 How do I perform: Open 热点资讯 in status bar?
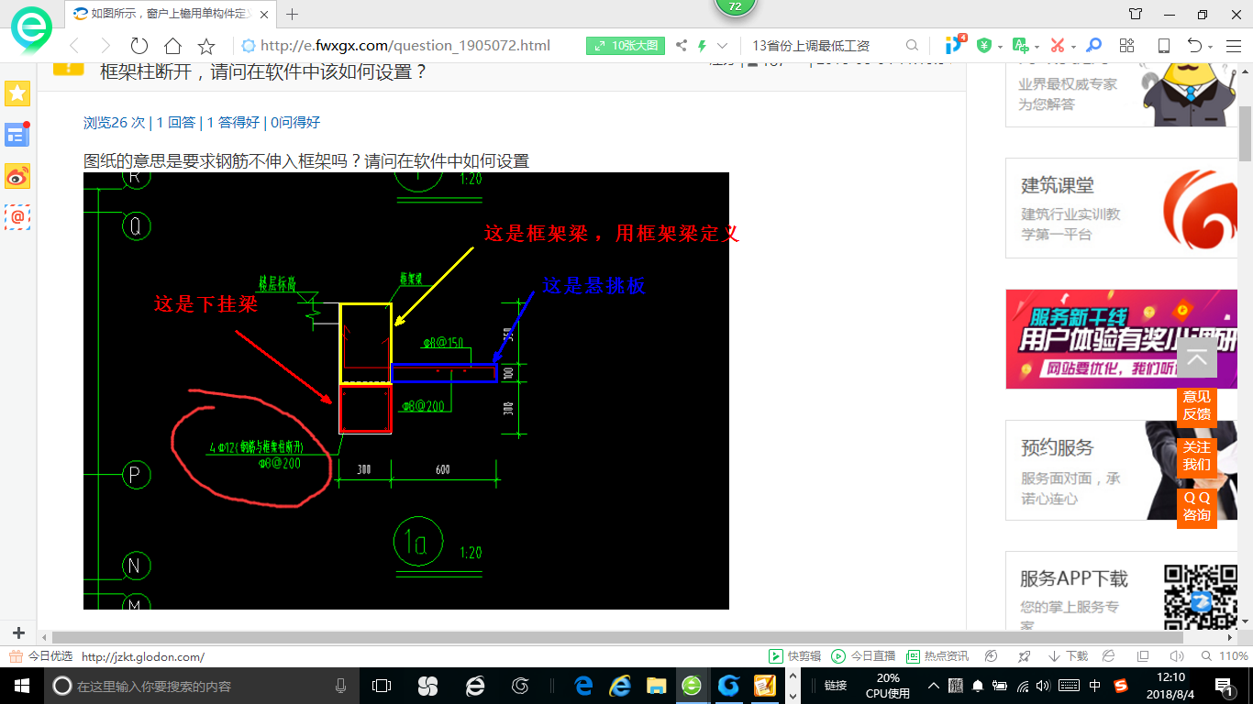(x=937, y=656)
